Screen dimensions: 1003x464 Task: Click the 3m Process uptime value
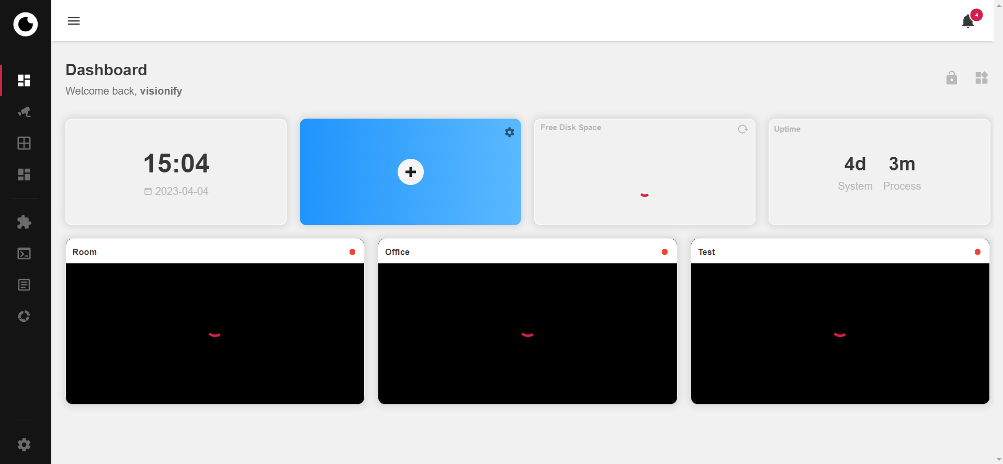click(902, 164)
